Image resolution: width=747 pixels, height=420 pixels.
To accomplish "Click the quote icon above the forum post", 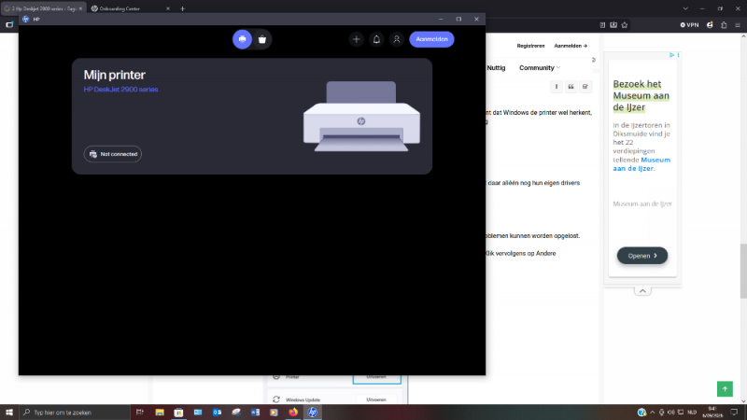I will pos(571,87).
